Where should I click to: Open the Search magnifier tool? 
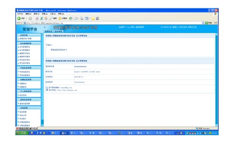tap(53, 18)
